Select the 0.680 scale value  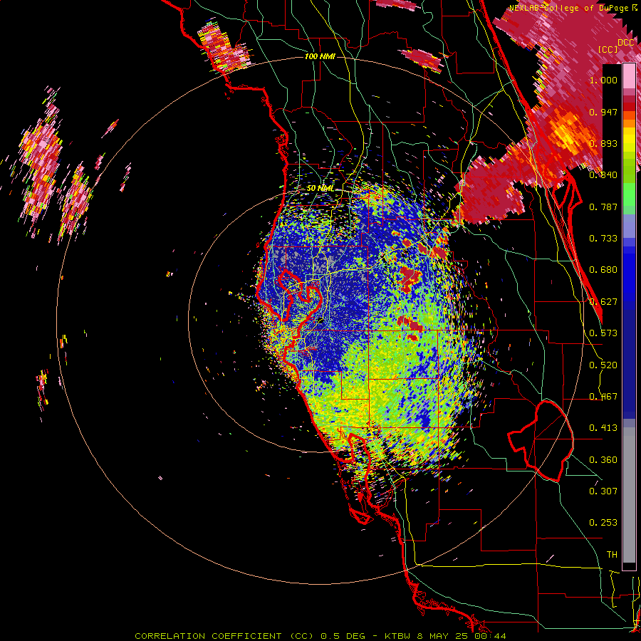point(603,270)
